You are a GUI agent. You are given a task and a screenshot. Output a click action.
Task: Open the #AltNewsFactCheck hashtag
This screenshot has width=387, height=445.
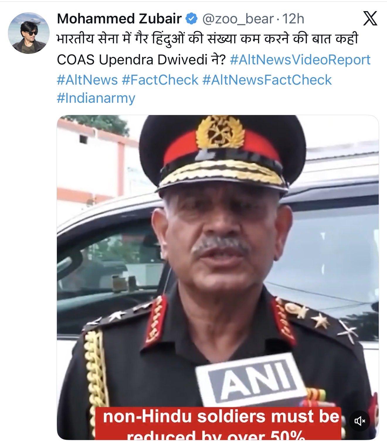pyautogui.click(x=267, y=80)
